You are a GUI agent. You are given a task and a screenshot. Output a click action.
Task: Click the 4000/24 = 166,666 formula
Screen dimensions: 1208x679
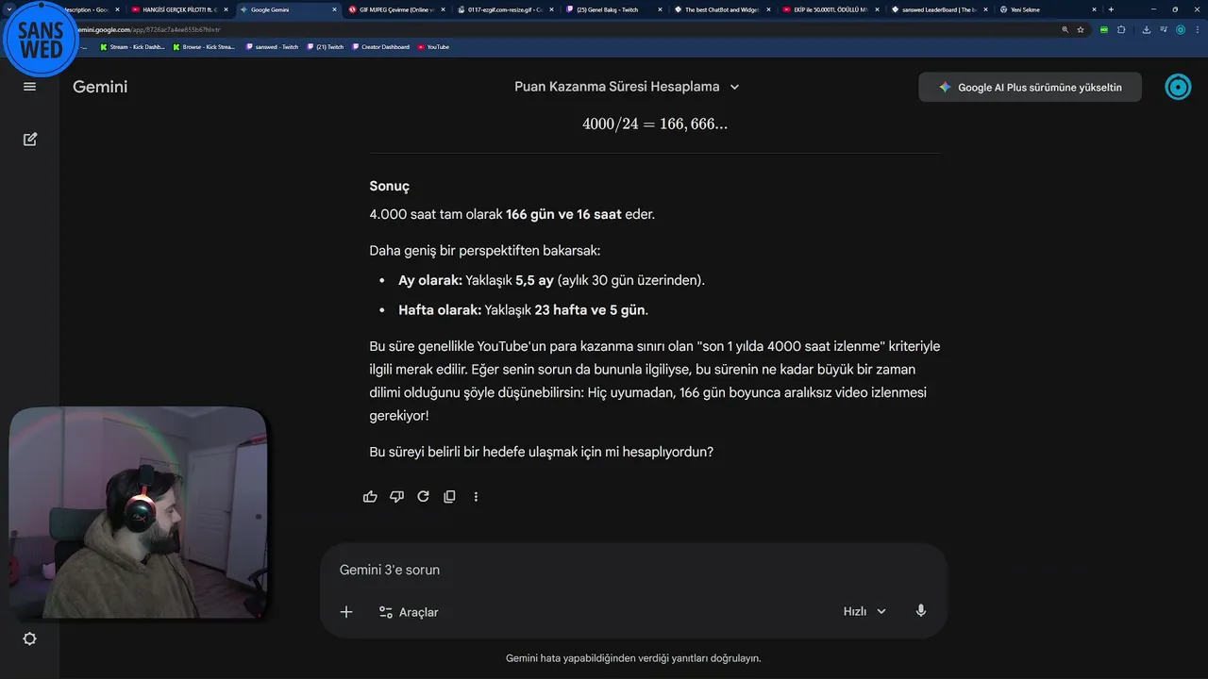tap(655, 124)
